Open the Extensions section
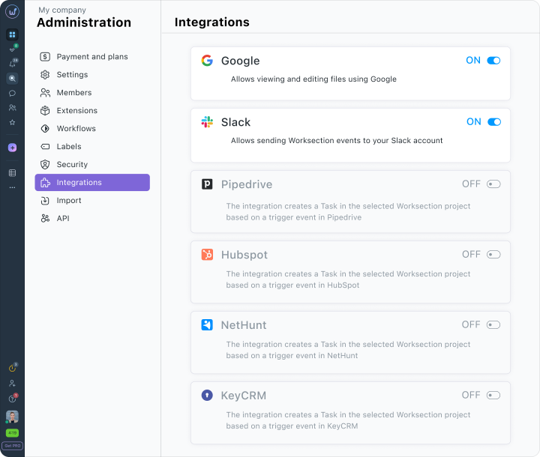This screenshot has width=540, height=457. tap(92, 110)
